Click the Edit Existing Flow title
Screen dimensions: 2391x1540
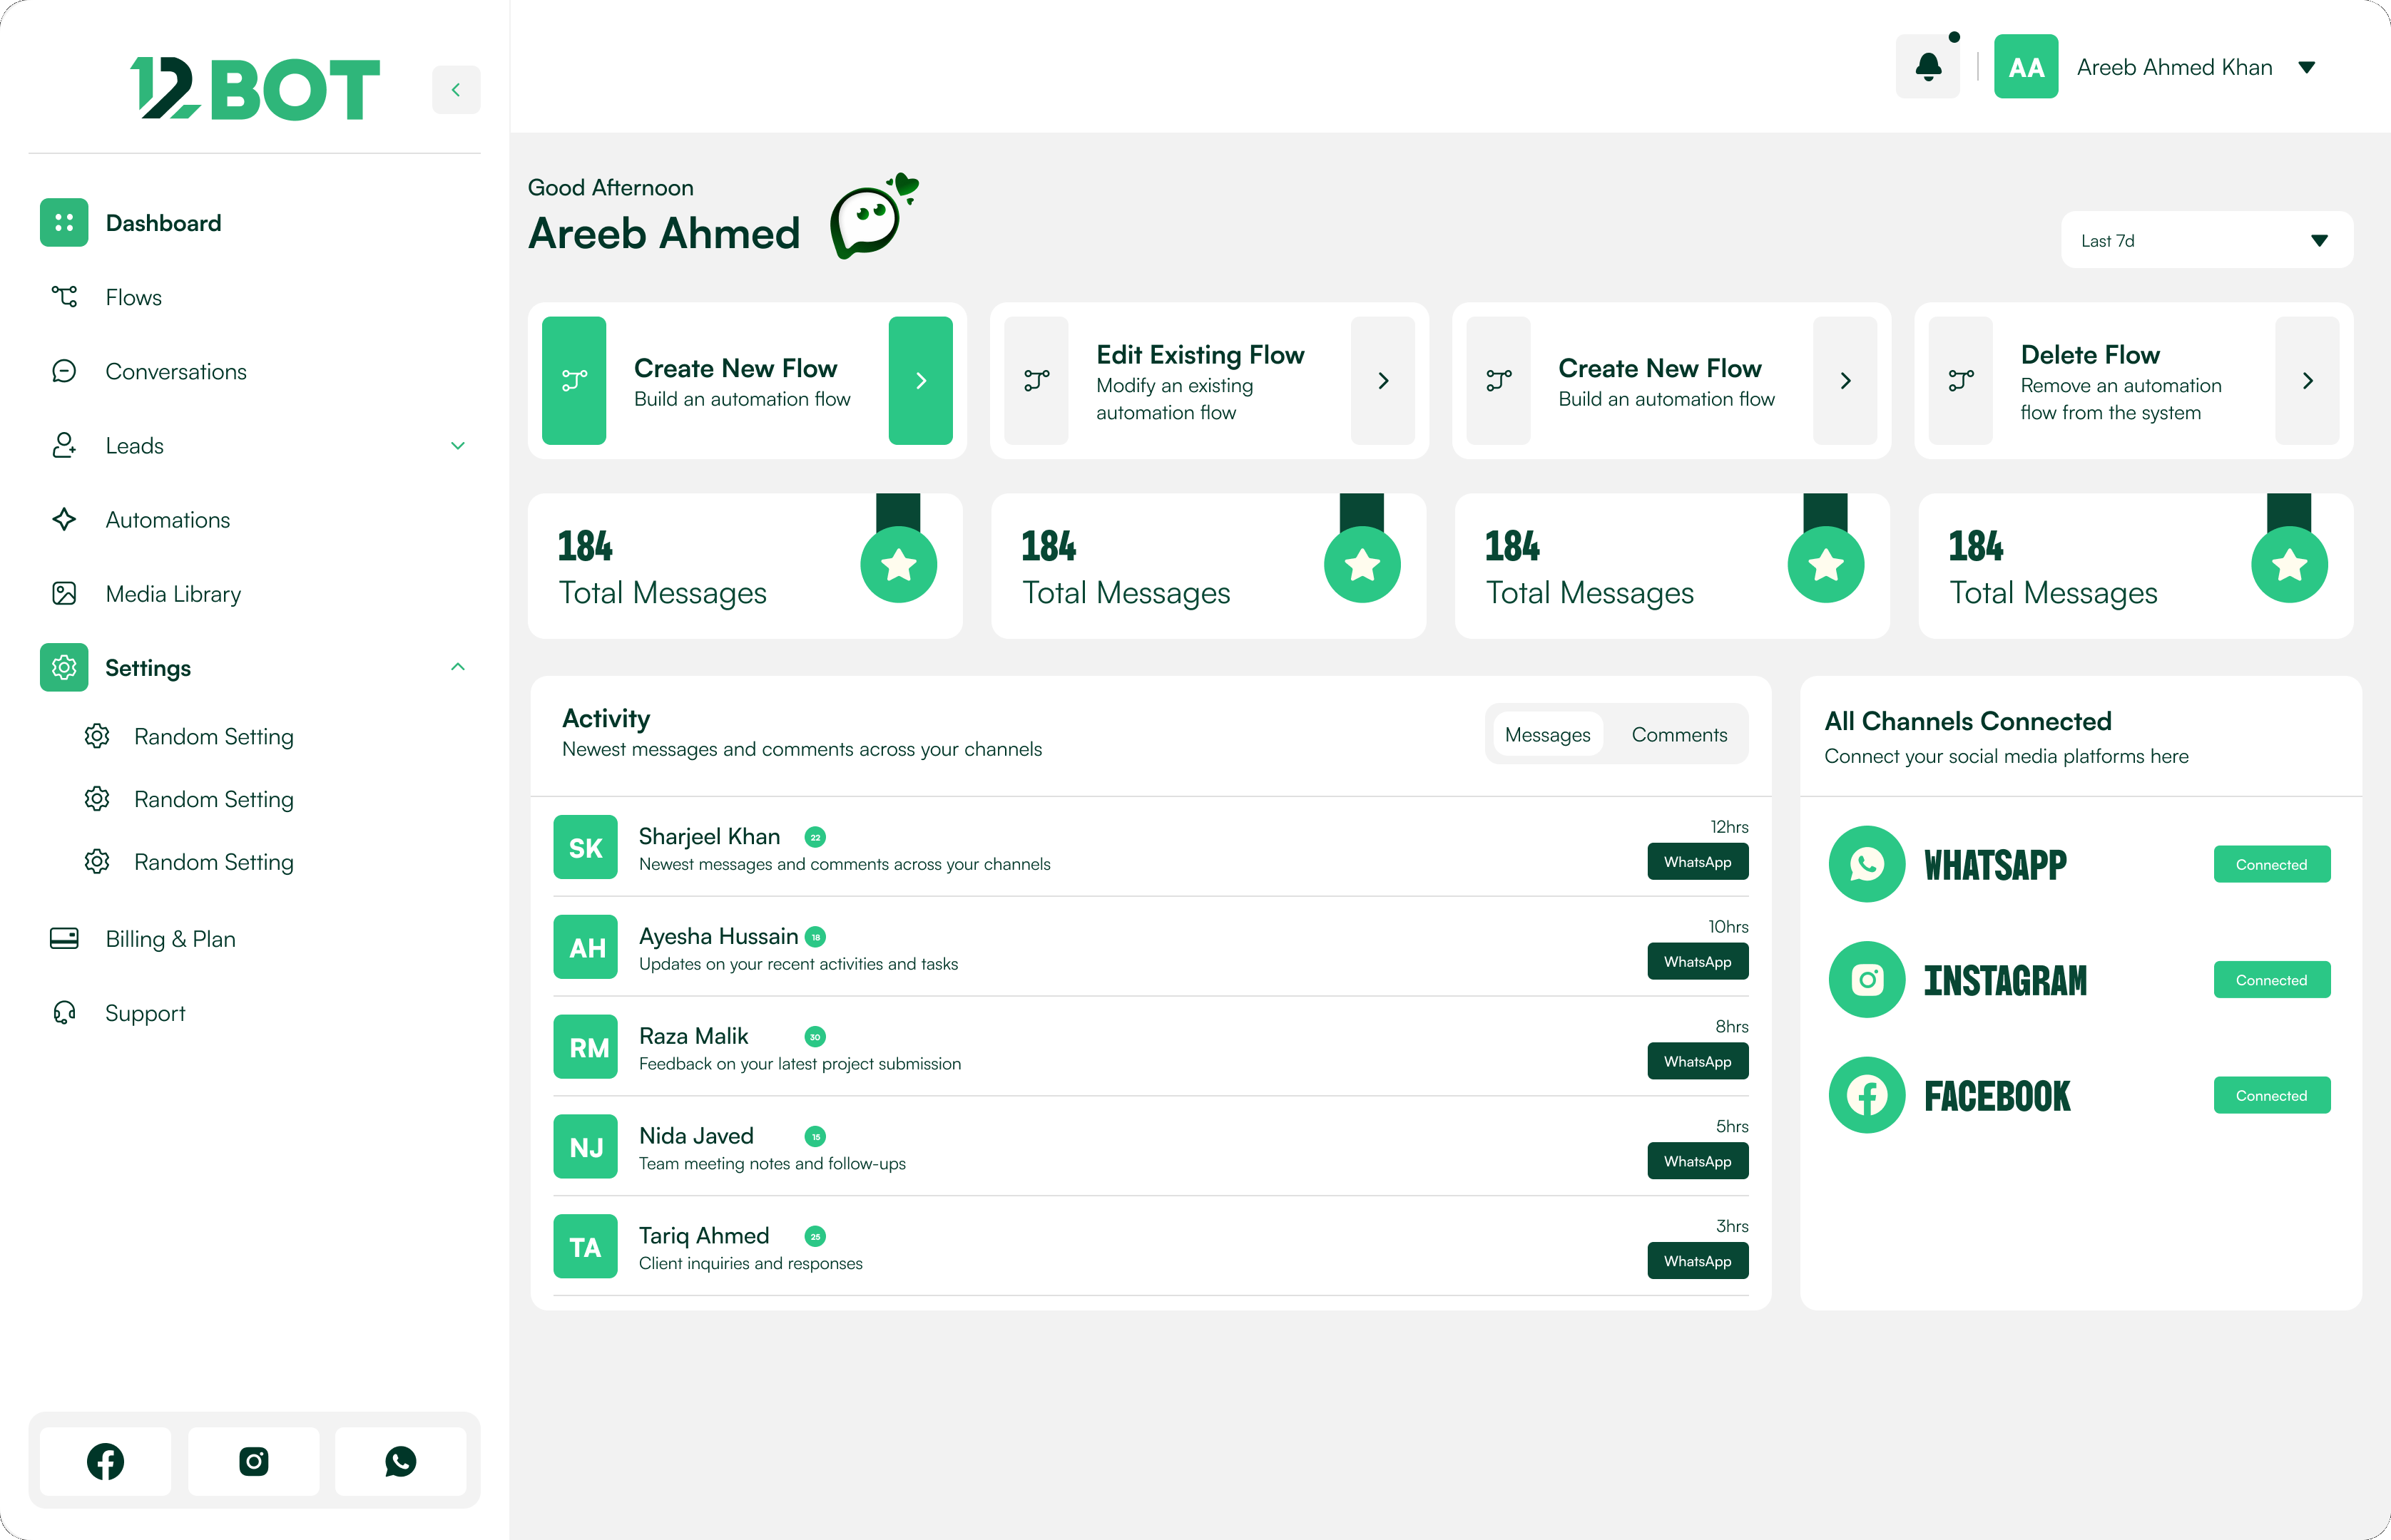coord(1200,355)
